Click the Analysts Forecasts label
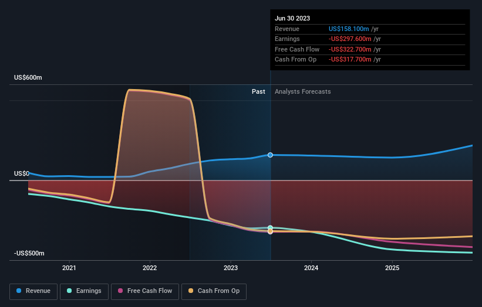 303,91
